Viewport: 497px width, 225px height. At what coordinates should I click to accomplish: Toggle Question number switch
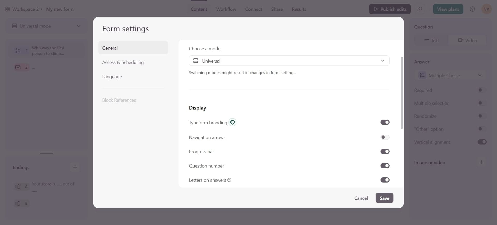click(x=385, y=166)
